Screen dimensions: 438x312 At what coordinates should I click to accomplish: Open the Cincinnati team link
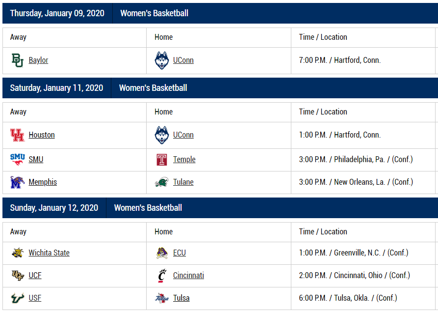click(x=188, y=275)
